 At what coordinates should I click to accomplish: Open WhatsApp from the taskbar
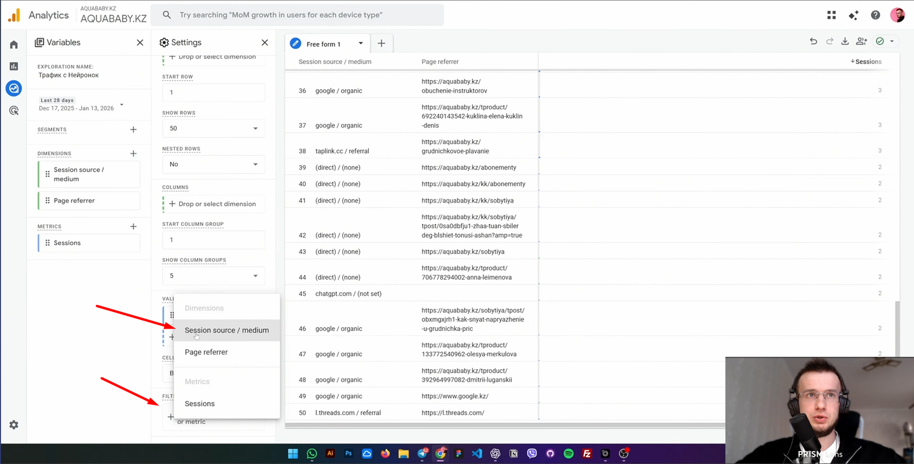(312, 454)
